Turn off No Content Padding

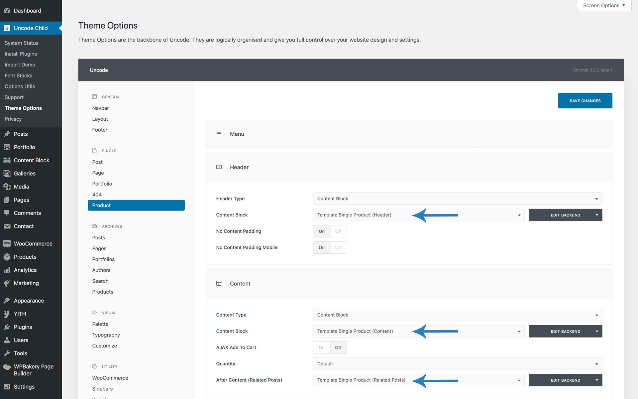pos(338,231)
